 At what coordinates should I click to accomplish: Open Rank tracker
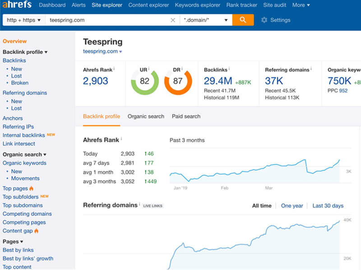[242, 5]
